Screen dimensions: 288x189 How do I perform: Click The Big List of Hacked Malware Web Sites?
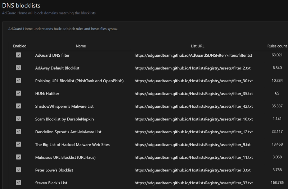click(x=72, y=145)
